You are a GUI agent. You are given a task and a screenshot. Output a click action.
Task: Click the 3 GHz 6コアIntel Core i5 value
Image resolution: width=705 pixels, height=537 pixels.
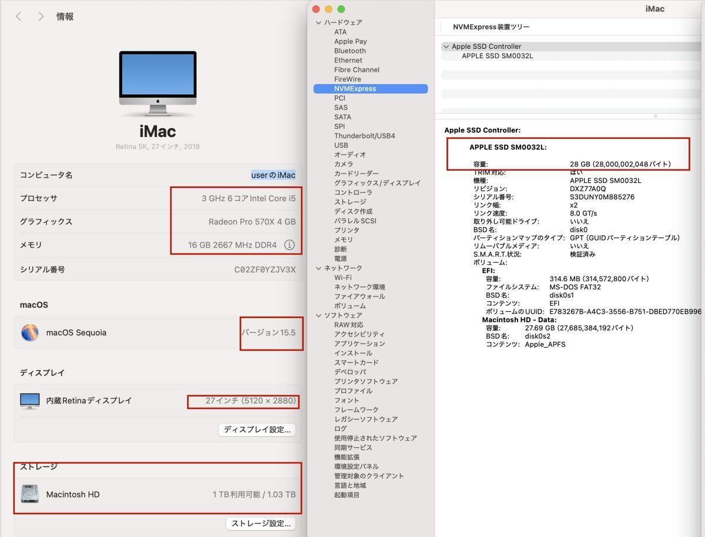tap(249, 198)
